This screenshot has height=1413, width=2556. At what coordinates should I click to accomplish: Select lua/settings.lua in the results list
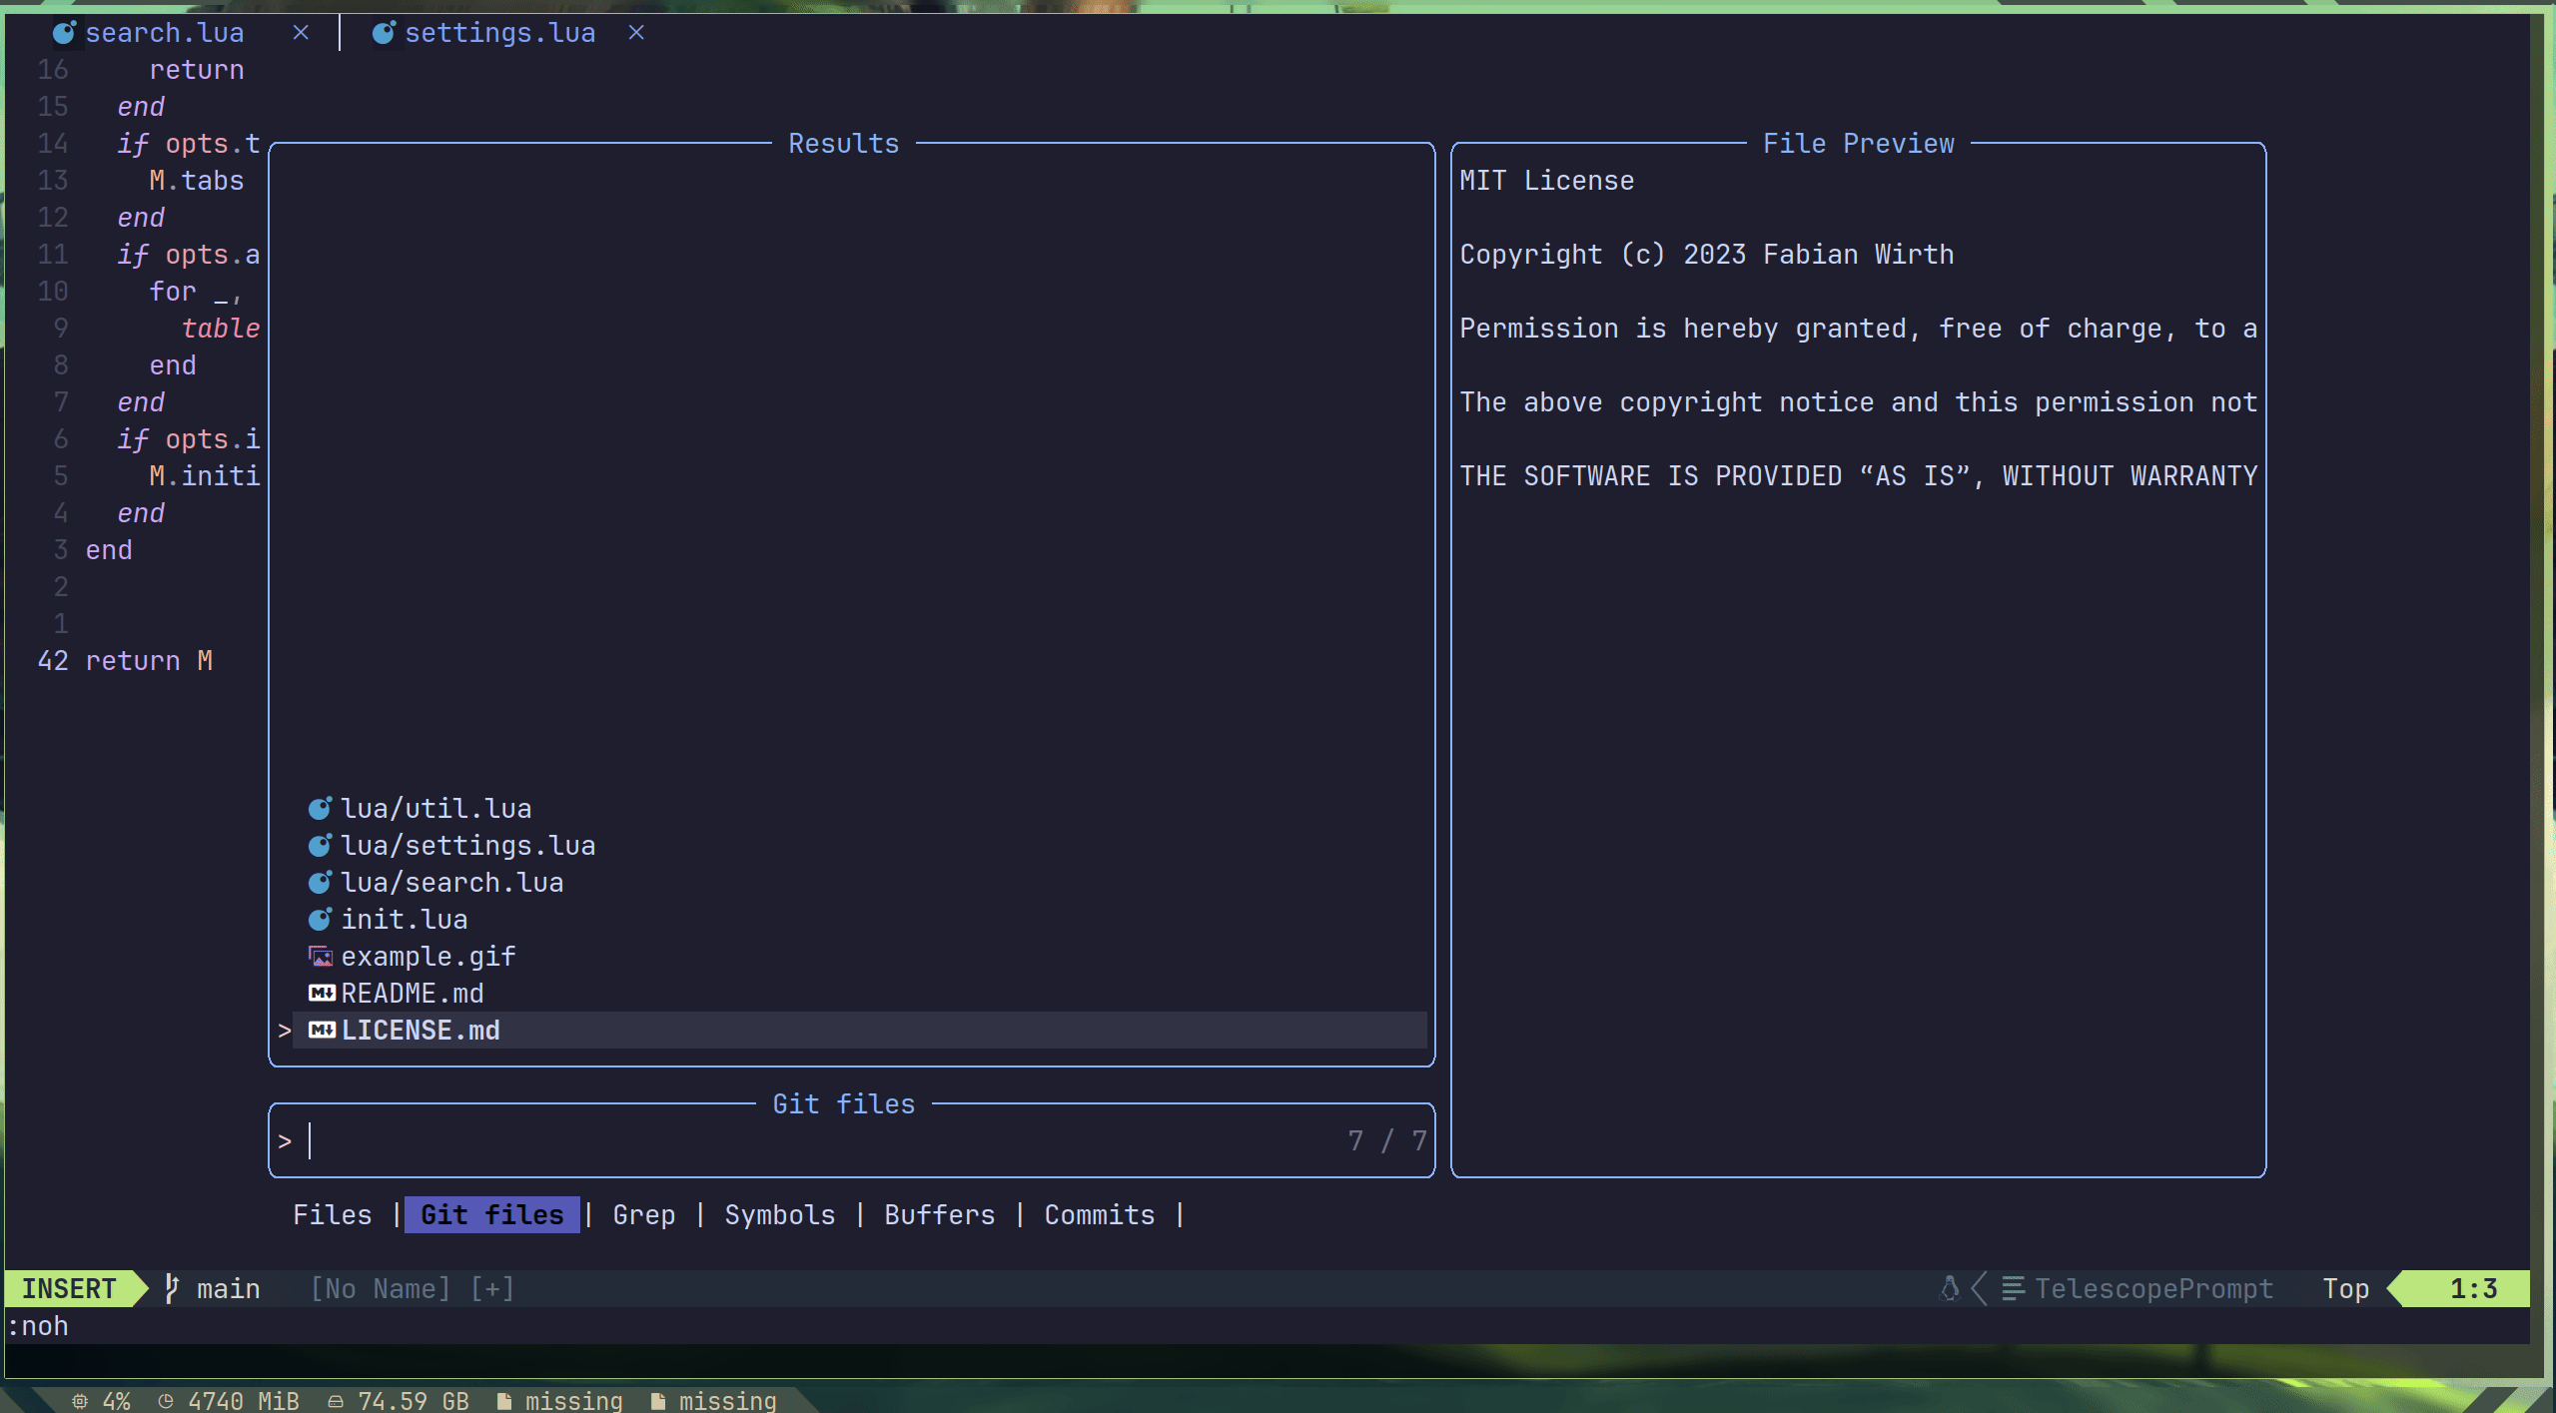pos(467,845)
